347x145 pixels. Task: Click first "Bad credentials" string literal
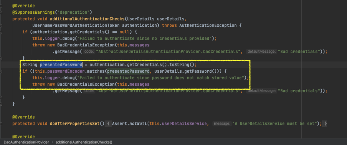pyautogui.click(x=299, y=52)
